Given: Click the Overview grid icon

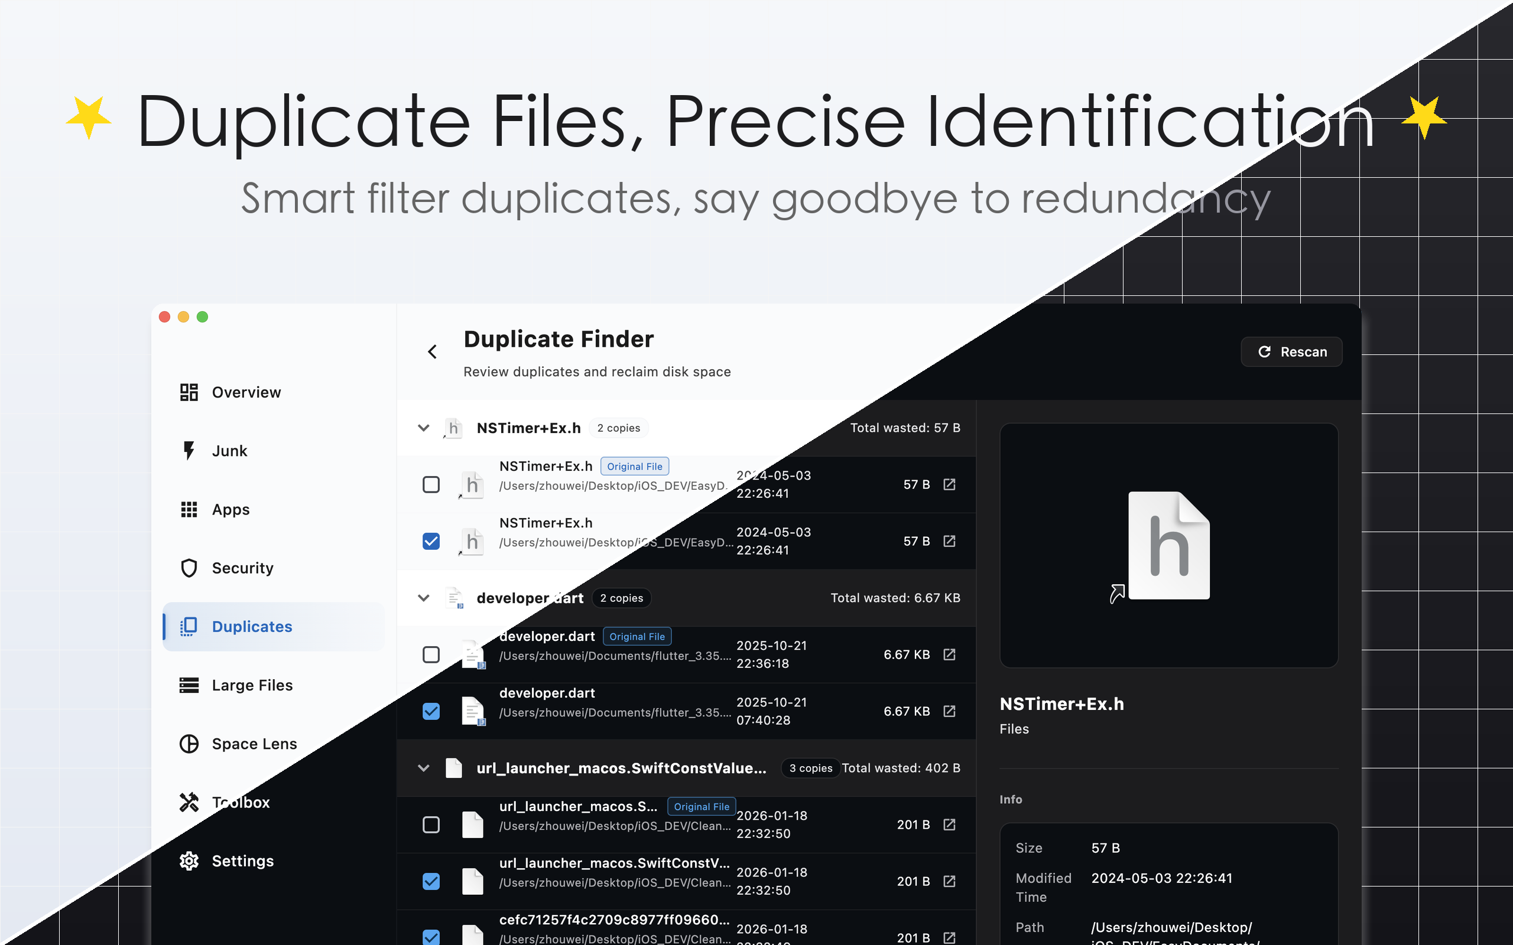Looking at the screenshot, I should pos(189,392).
